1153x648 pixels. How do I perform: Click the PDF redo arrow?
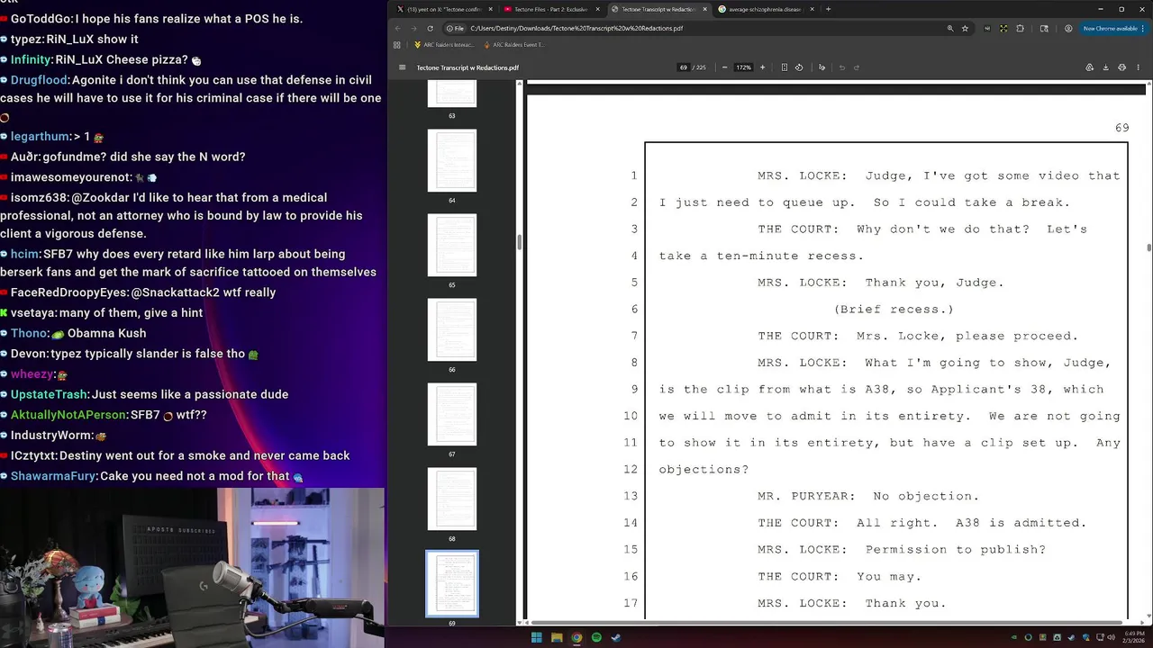point(857,67)
